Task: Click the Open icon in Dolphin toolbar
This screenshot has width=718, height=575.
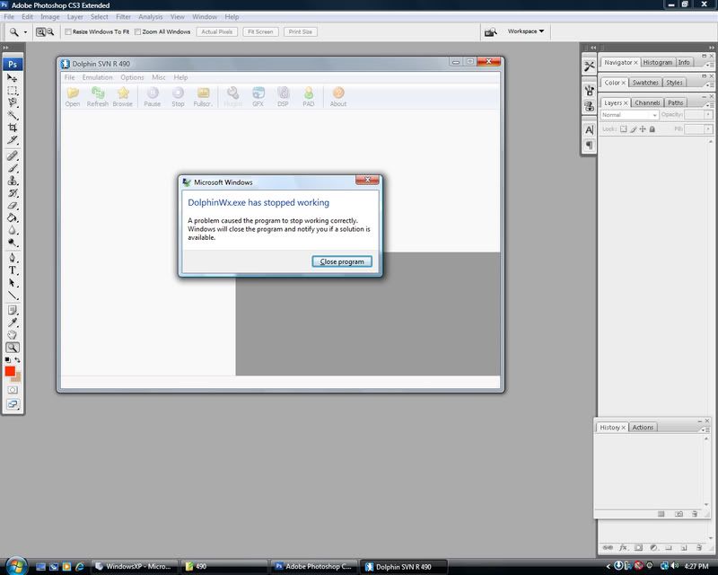Action: (x=73, y=97)
